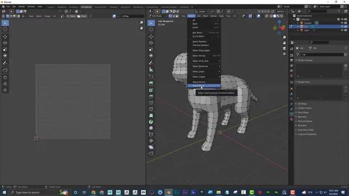Viewport: 349px width, 196px height.
Task: Select the Inset Faces tool
Action: pos(151,90)
